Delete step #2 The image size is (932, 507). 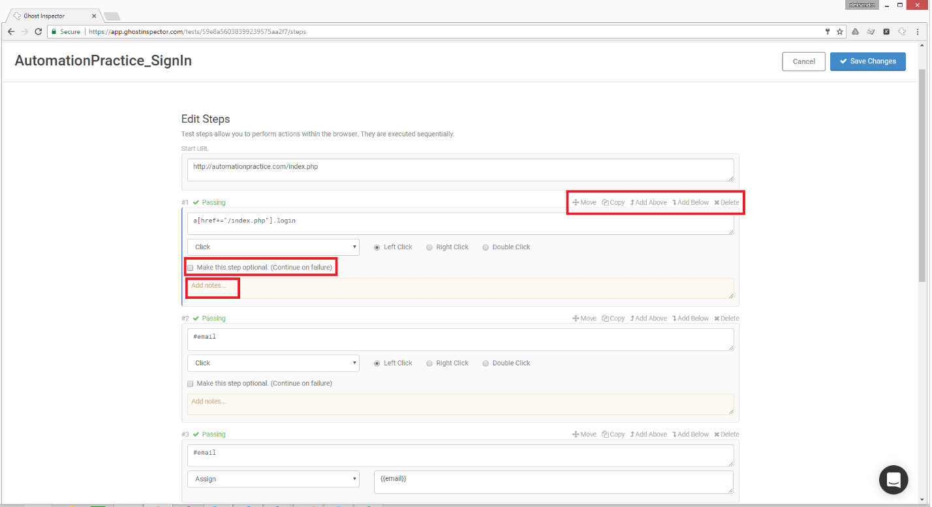tap(726, 318)
